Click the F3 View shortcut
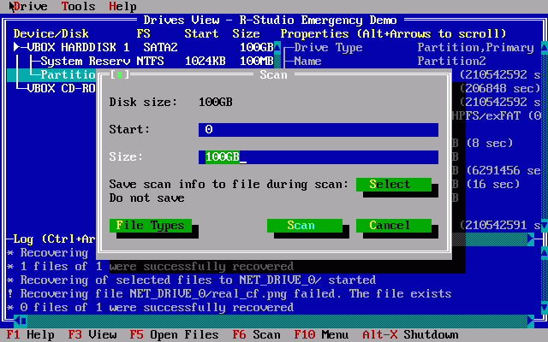The image size is (548, 342). (x=92, y=335)
